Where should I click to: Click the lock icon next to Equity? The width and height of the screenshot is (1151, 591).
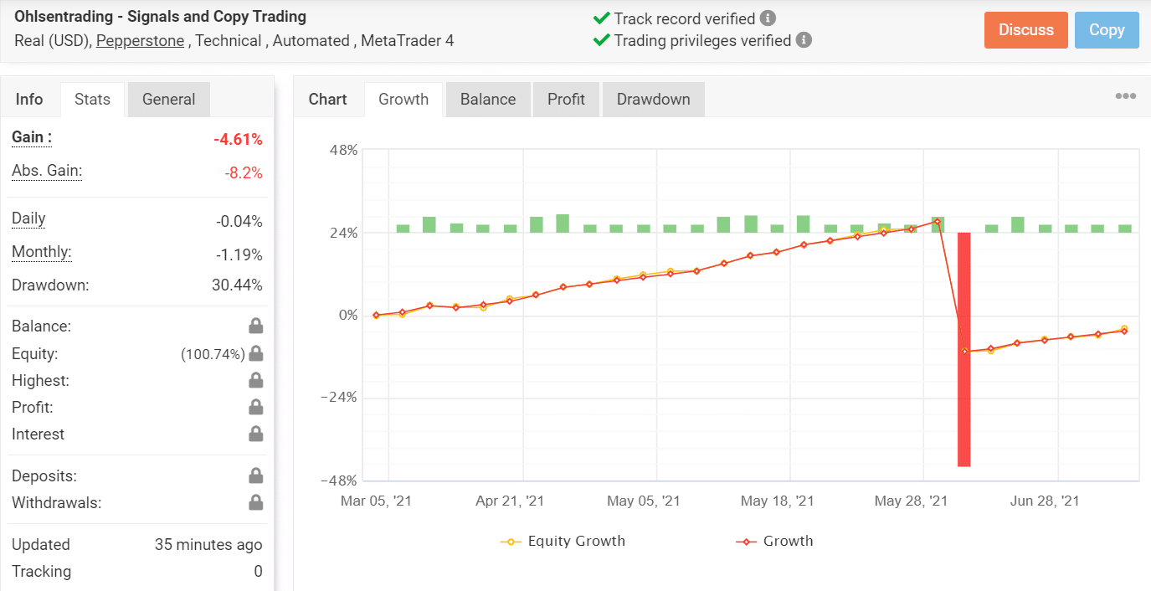(255, 353)
